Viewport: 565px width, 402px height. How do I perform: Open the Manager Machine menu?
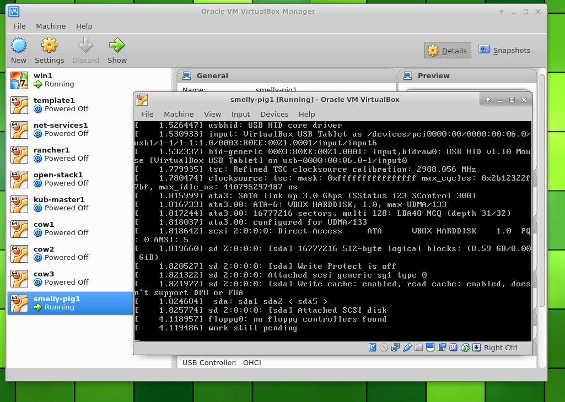pyautogui.click(x=51, y=26)
